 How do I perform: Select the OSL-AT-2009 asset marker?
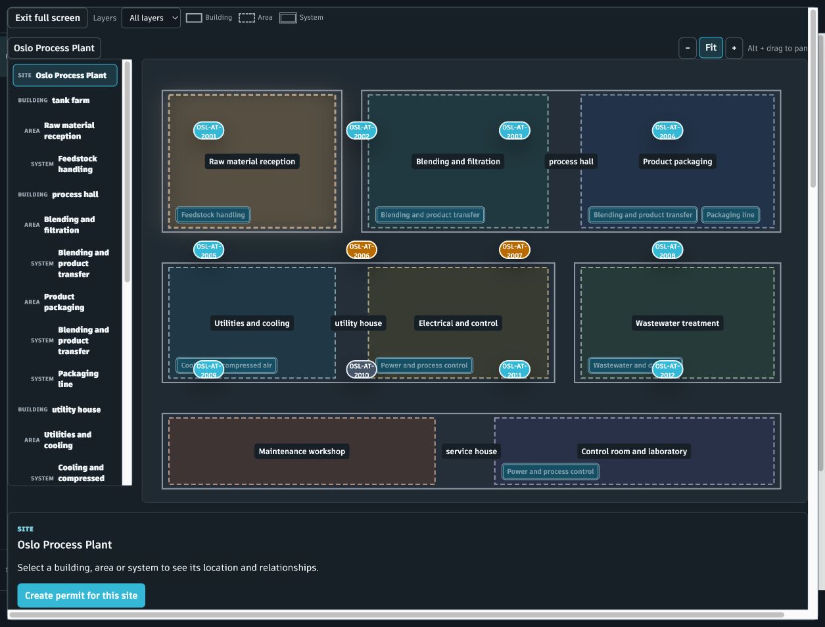pos(208,369)
